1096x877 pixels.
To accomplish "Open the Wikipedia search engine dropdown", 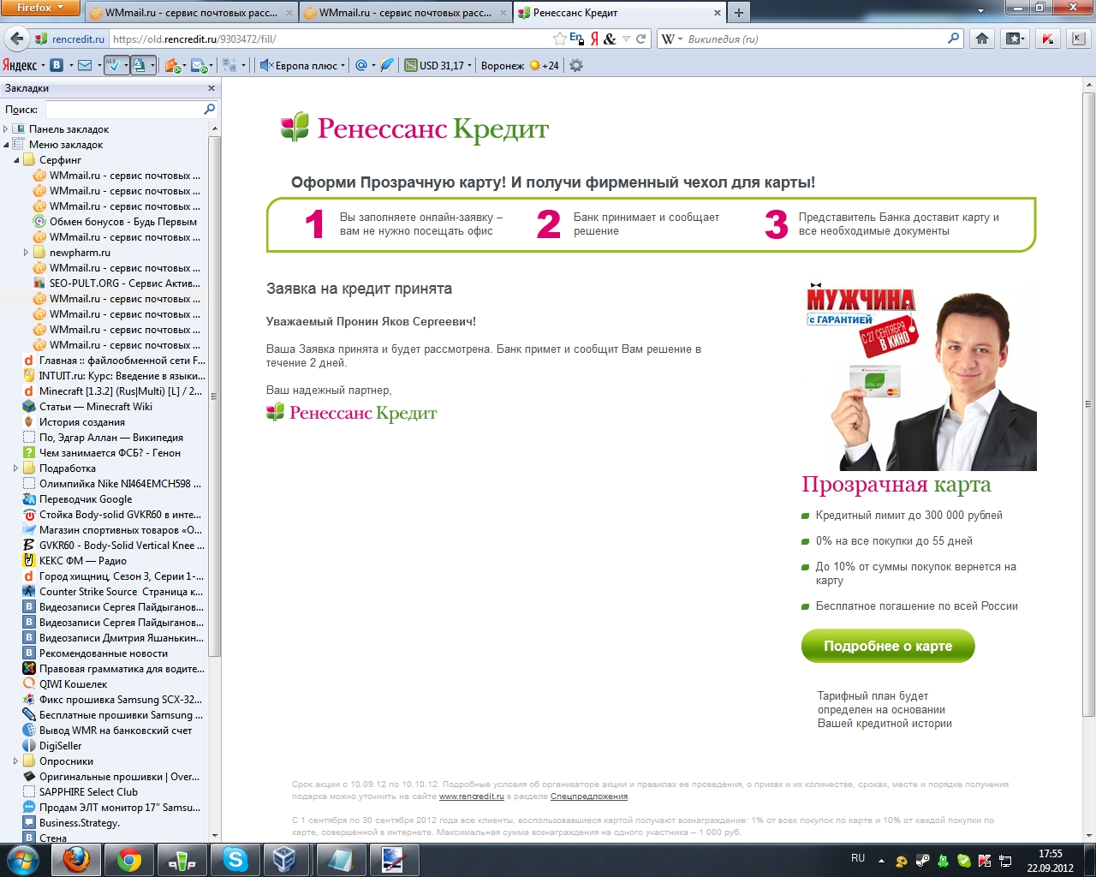I will click(x=672, y=39).
